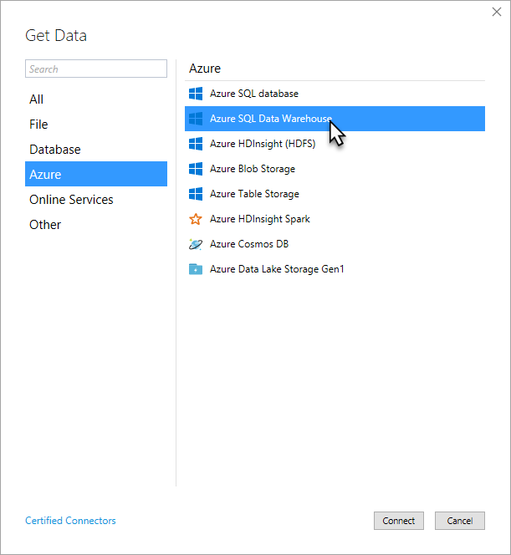Select the Azure category in sidebar
Image resolution: width=511 pixels, height=555 pixels.
pos(45,175)
